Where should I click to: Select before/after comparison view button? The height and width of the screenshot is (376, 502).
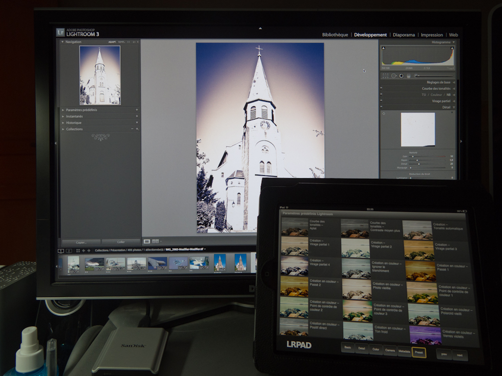tap(155, 241)
